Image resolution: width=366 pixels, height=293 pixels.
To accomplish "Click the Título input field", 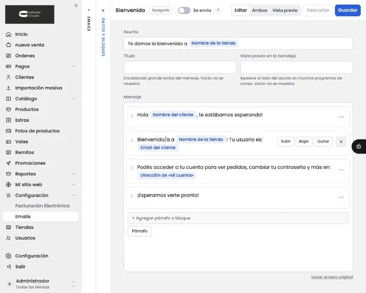I will pyautogui.click(x=180, y=67).
